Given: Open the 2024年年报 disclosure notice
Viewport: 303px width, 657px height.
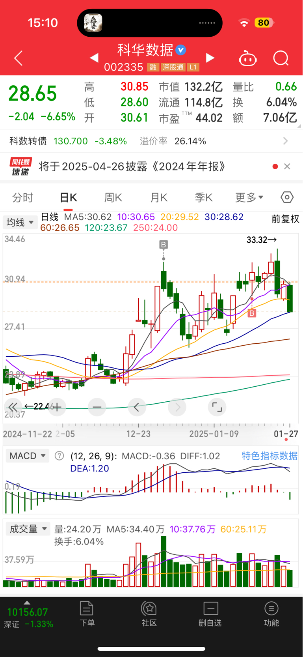Looking at the screenshot, I should (x=132, y=167).
